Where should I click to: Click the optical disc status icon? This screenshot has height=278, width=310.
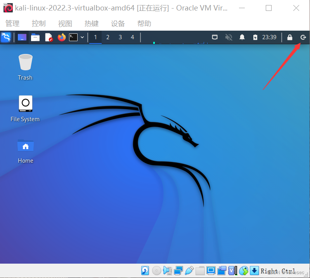click(157, 271)
